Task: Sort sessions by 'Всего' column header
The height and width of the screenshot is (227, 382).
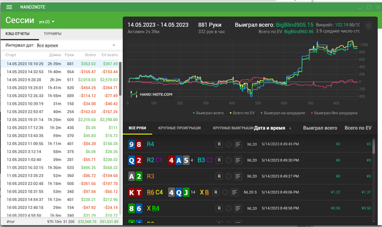Action: point(91,55)
